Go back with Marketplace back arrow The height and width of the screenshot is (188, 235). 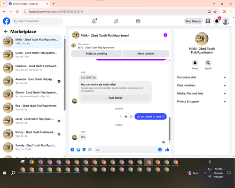6,31
